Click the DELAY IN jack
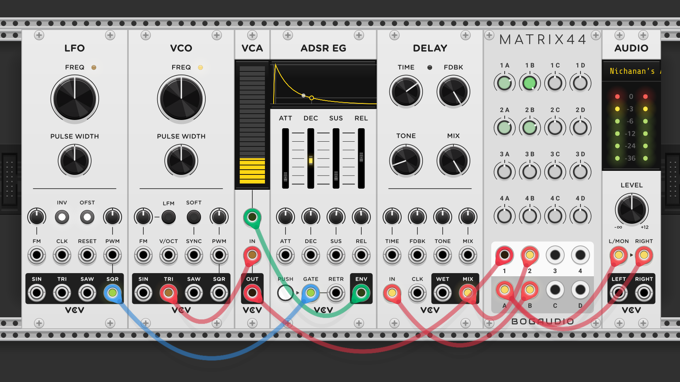 [392, 293]
